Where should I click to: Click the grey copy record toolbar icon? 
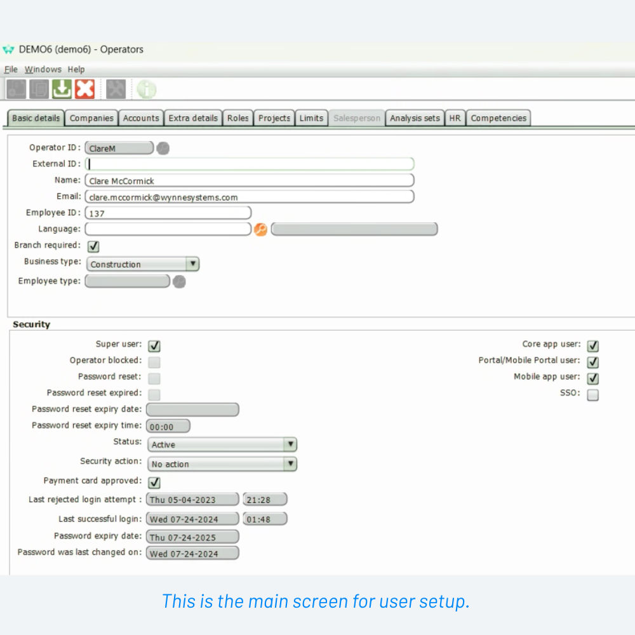coord(39,89)
